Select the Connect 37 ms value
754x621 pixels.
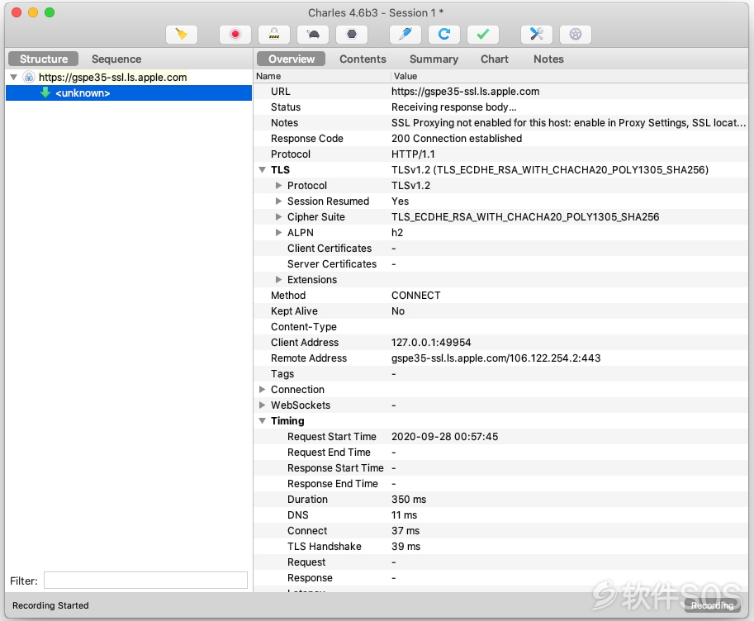point(405,530)
